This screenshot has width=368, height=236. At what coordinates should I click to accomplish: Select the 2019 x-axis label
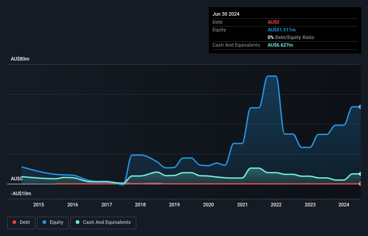[x=174, y=205]
